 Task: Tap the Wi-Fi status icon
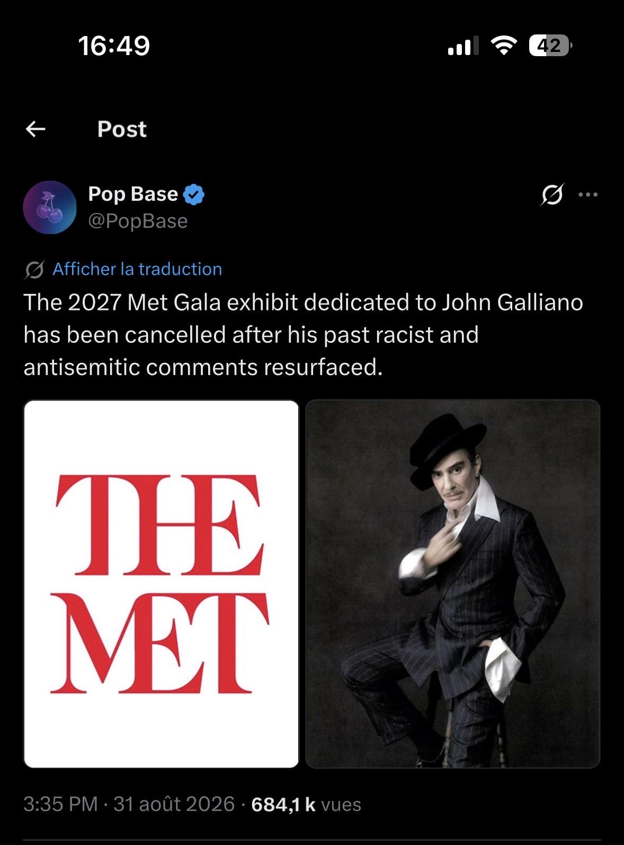[504, 46]
